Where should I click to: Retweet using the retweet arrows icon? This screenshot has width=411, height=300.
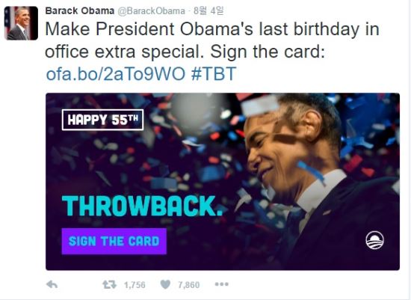(x=109, y=284)
